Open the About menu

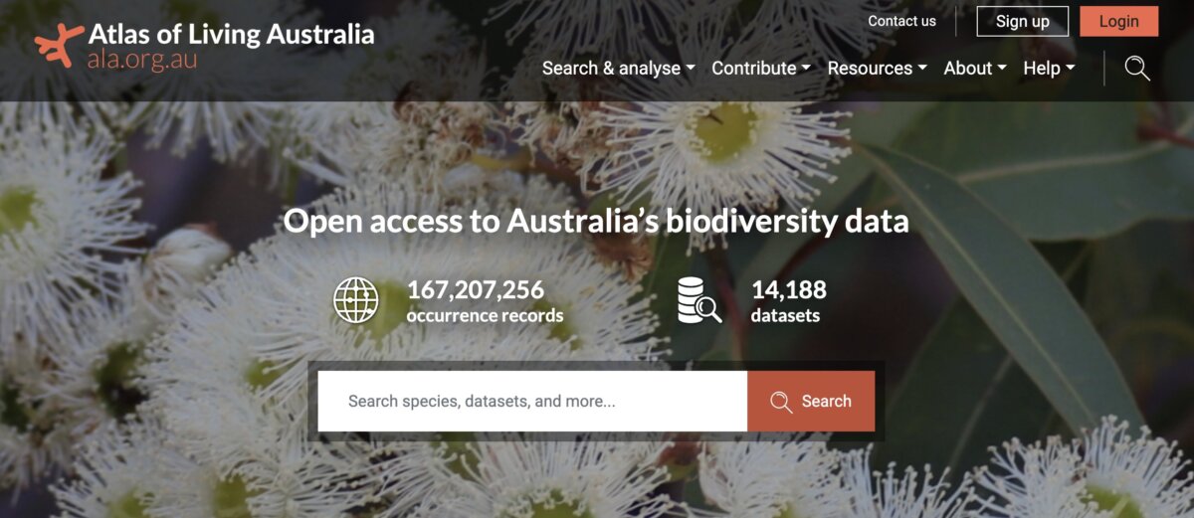pos(975,69)
